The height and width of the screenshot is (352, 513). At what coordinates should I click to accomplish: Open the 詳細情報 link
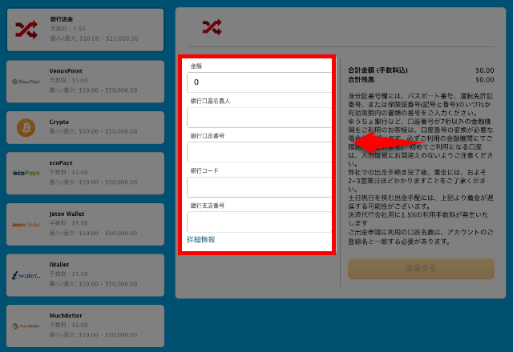200,239
